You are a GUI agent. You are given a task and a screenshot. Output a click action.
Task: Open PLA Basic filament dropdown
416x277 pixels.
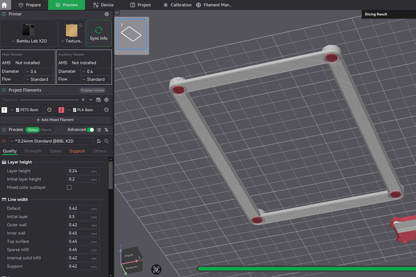tap(84, 110)
